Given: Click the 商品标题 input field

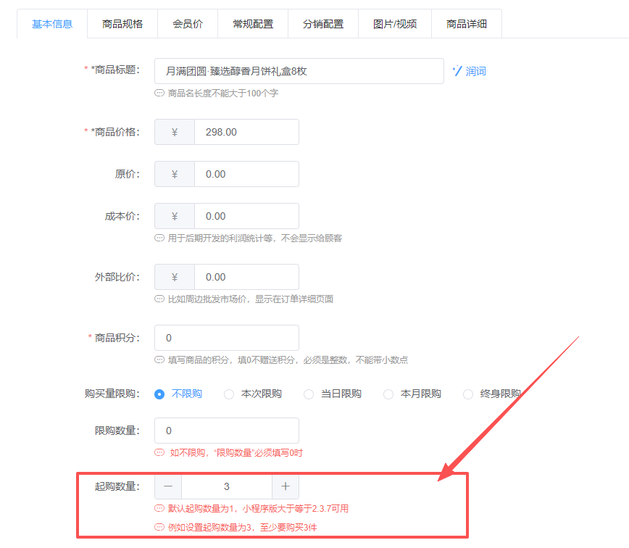Looking at the screenshot, I should click(x=299, y=71).
